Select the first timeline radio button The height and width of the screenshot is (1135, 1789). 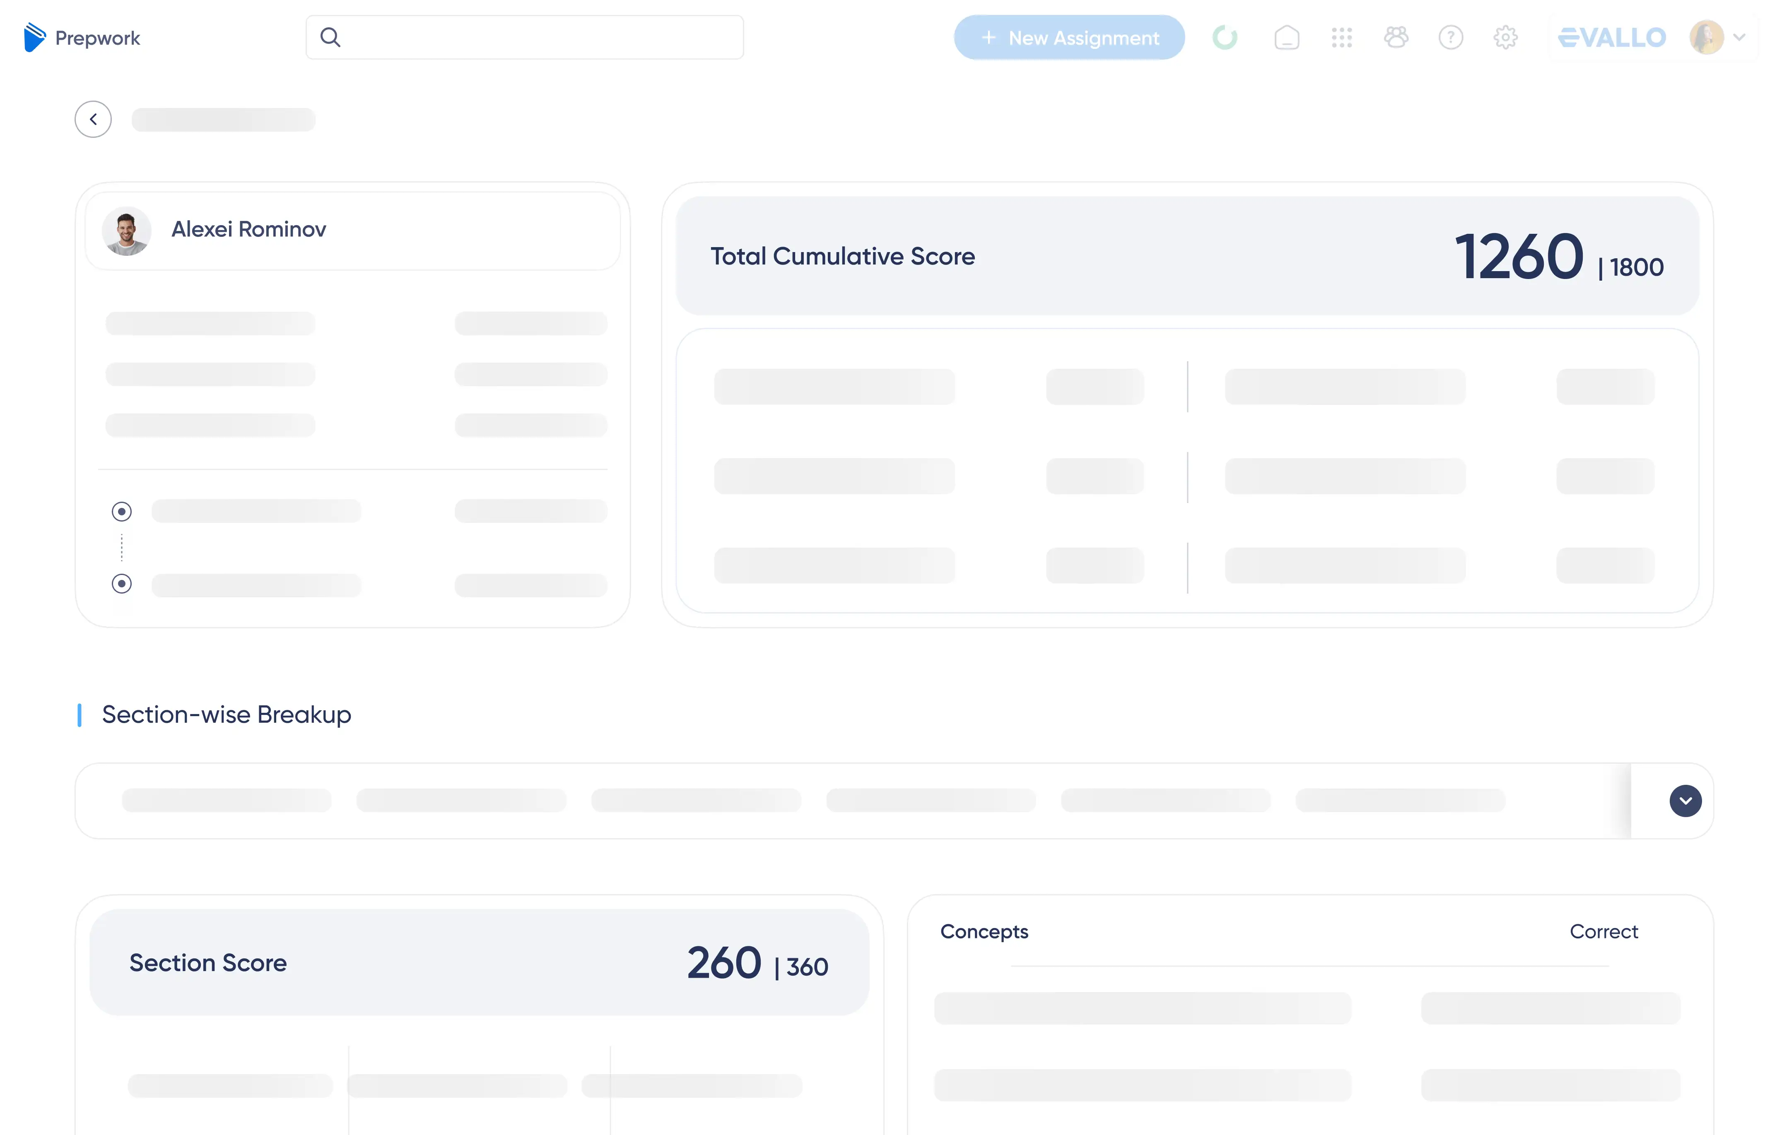point(122,511)
